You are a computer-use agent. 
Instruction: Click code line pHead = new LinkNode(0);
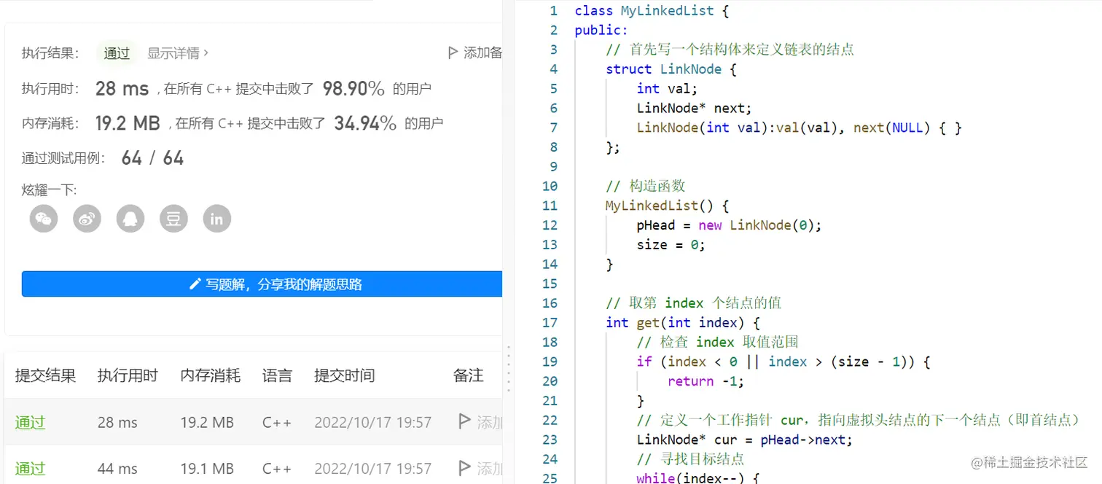point(729,225)
